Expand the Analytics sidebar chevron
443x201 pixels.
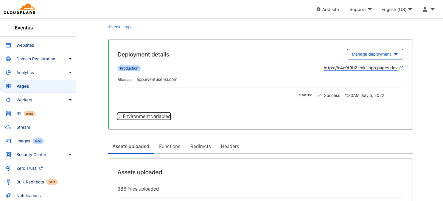coord(70,72)
